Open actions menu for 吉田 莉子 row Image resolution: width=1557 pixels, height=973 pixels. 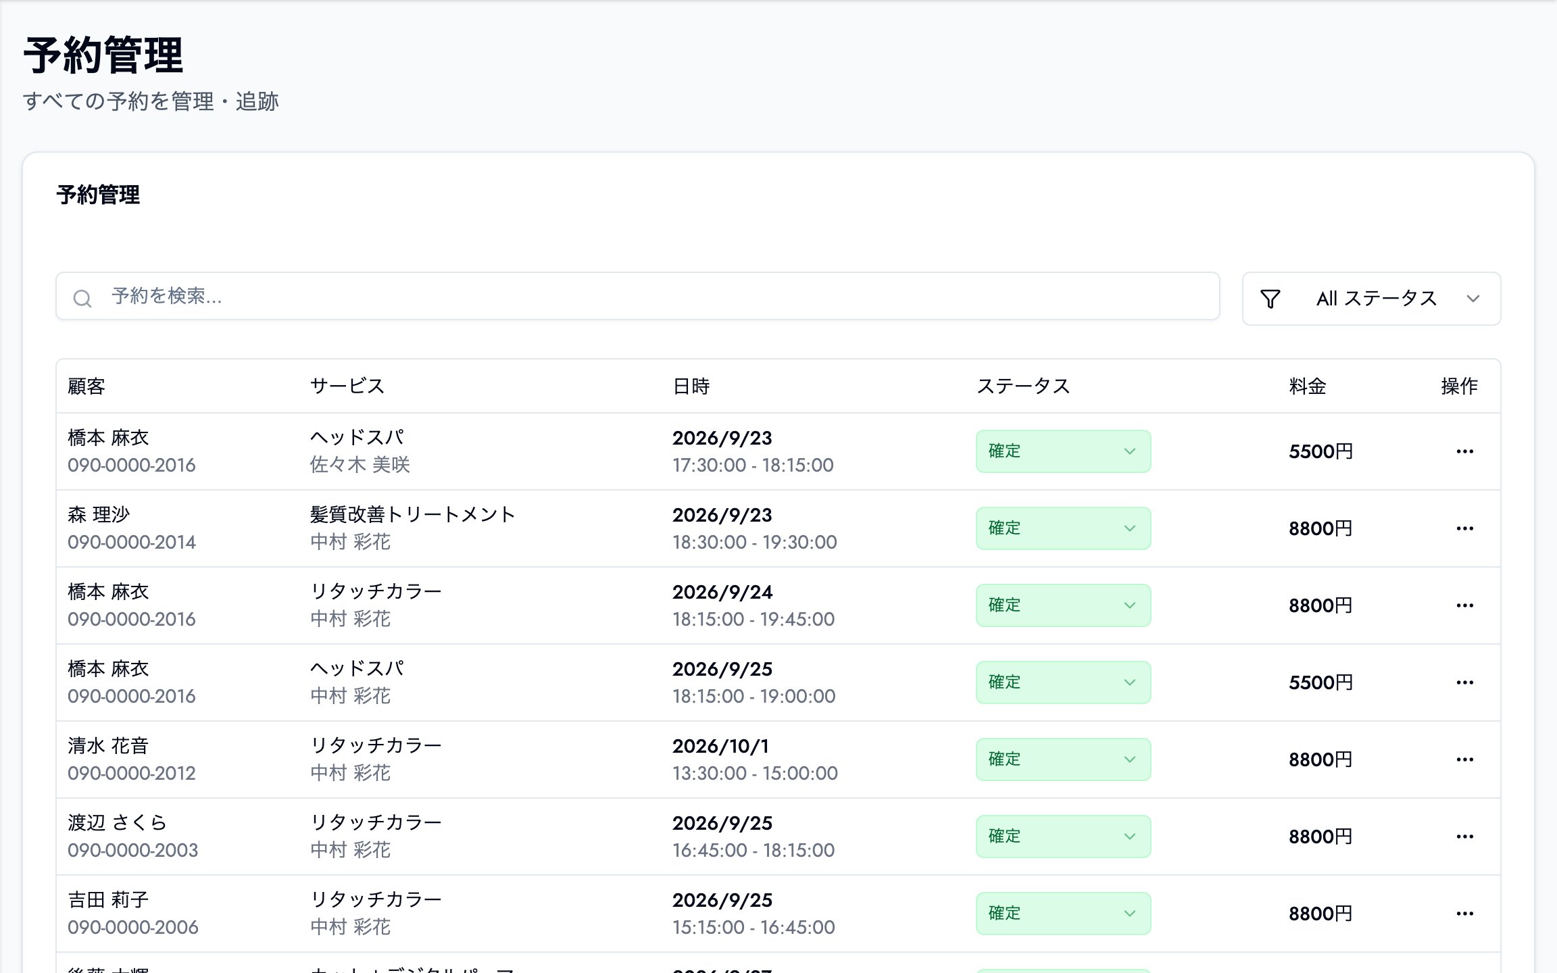click(1464, 914)
